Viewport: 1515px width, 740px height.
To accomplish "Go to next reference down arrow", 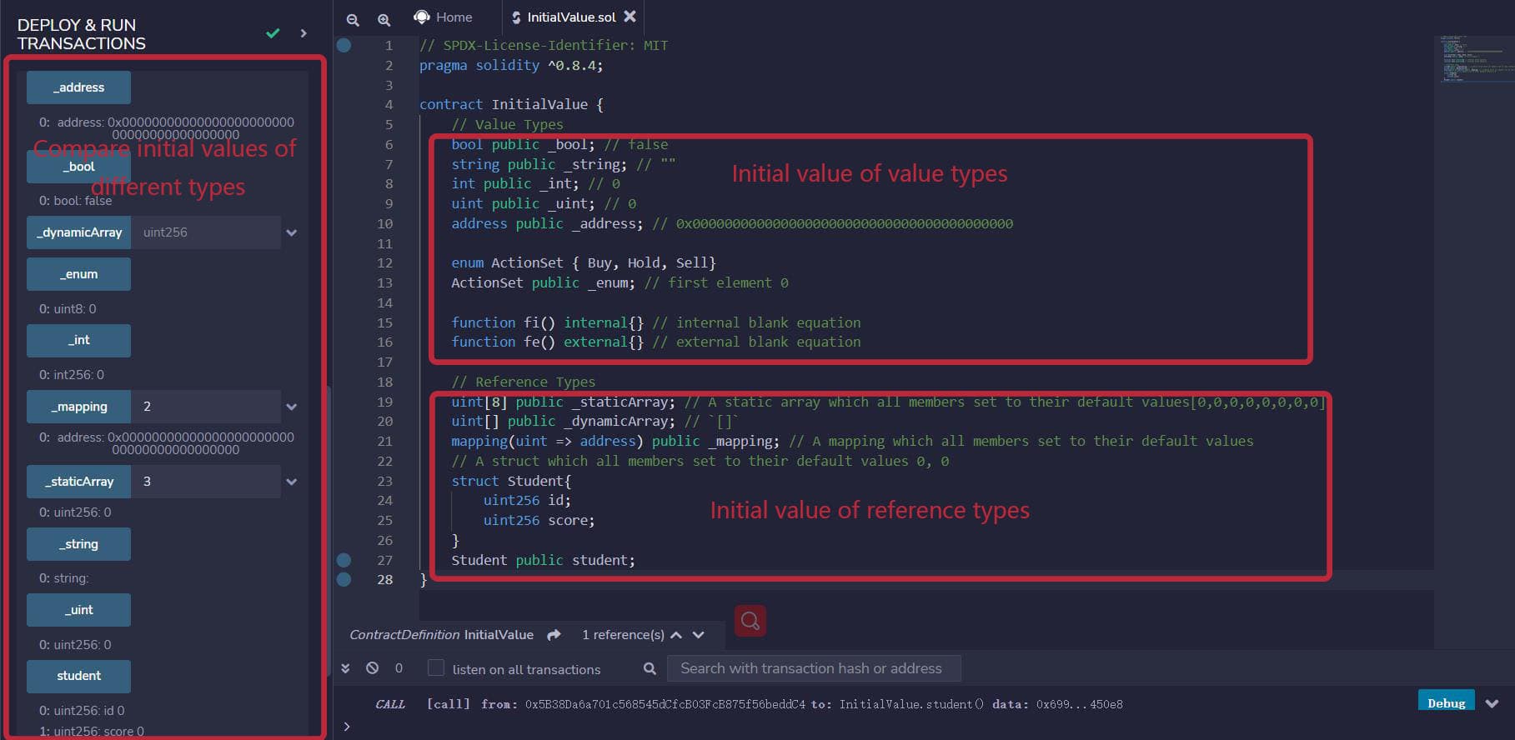I will (699, 635).
